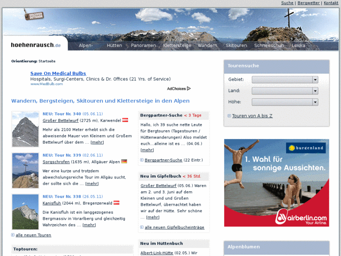Click the AdChoices triangle icon
The width and height of the screenshot is (341, 256).
click(x=189, y=88)
